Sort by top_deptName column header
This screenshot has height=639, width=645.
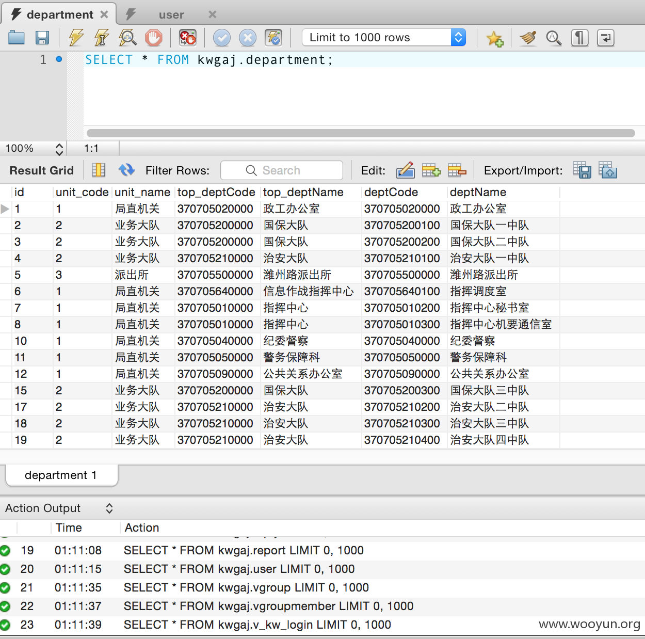311,193
